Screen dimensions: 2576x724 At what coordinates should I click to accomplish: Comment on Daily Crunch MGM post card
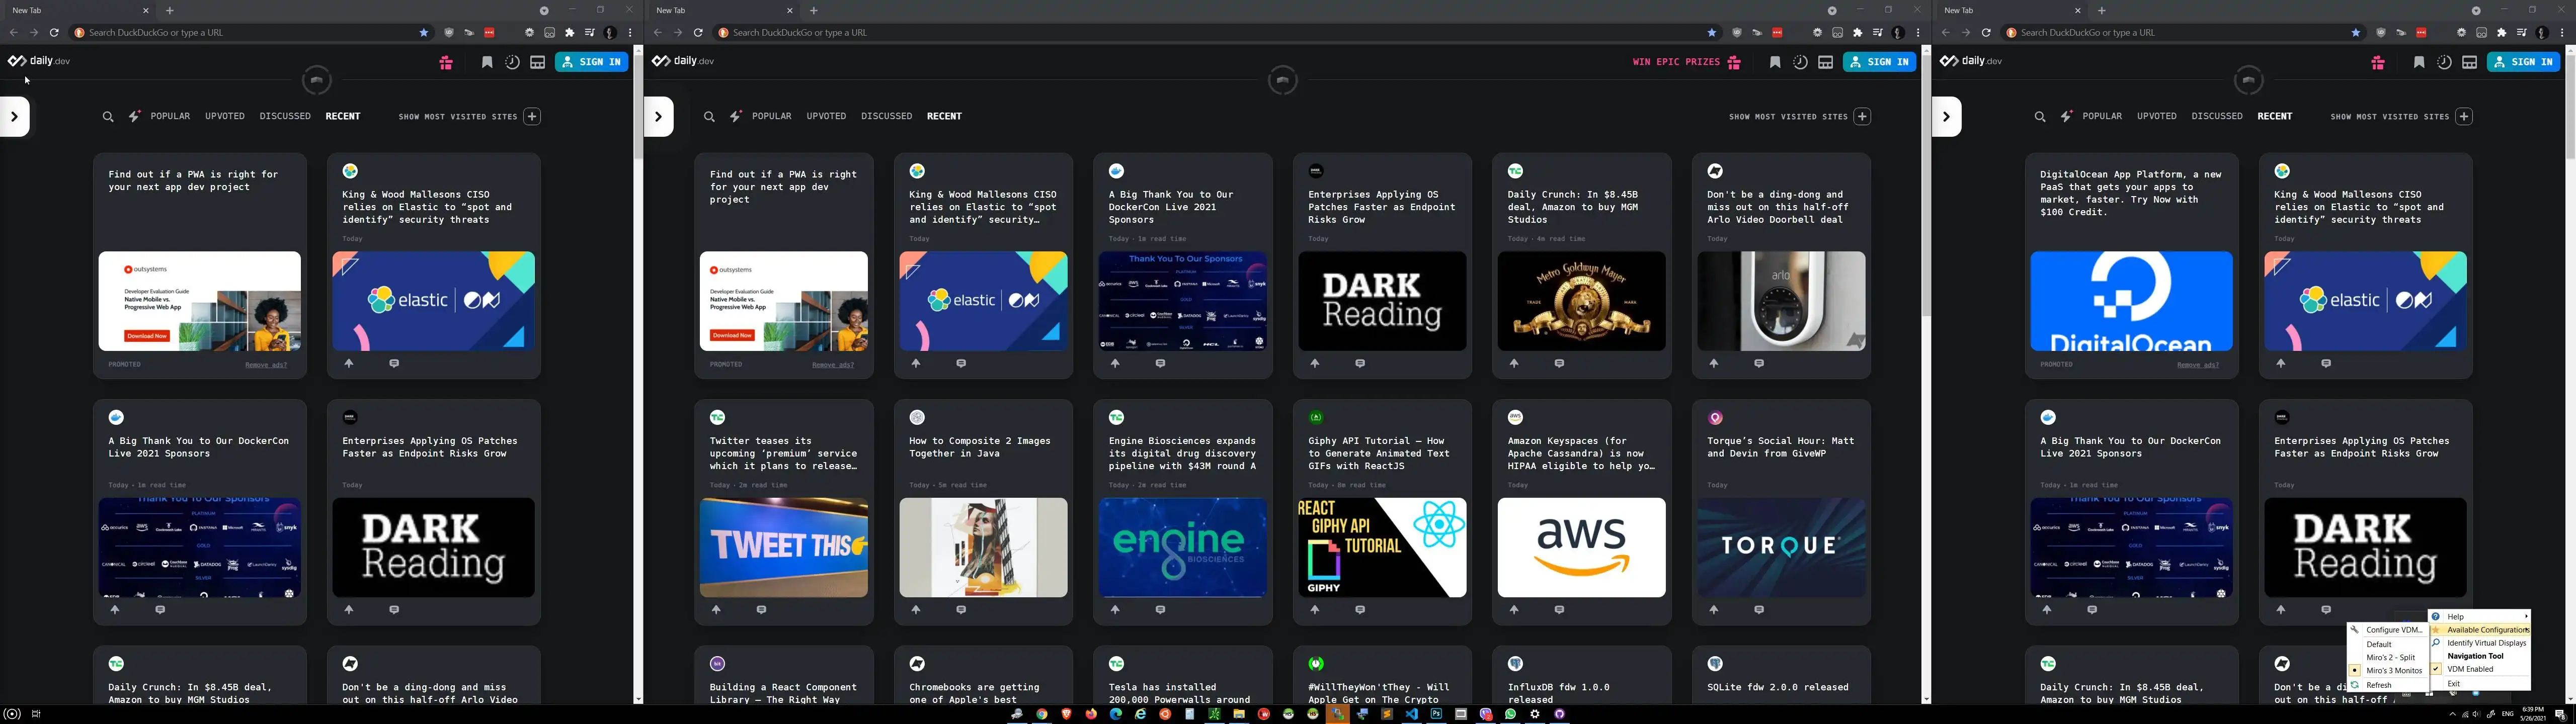[x=1559, y=364]
